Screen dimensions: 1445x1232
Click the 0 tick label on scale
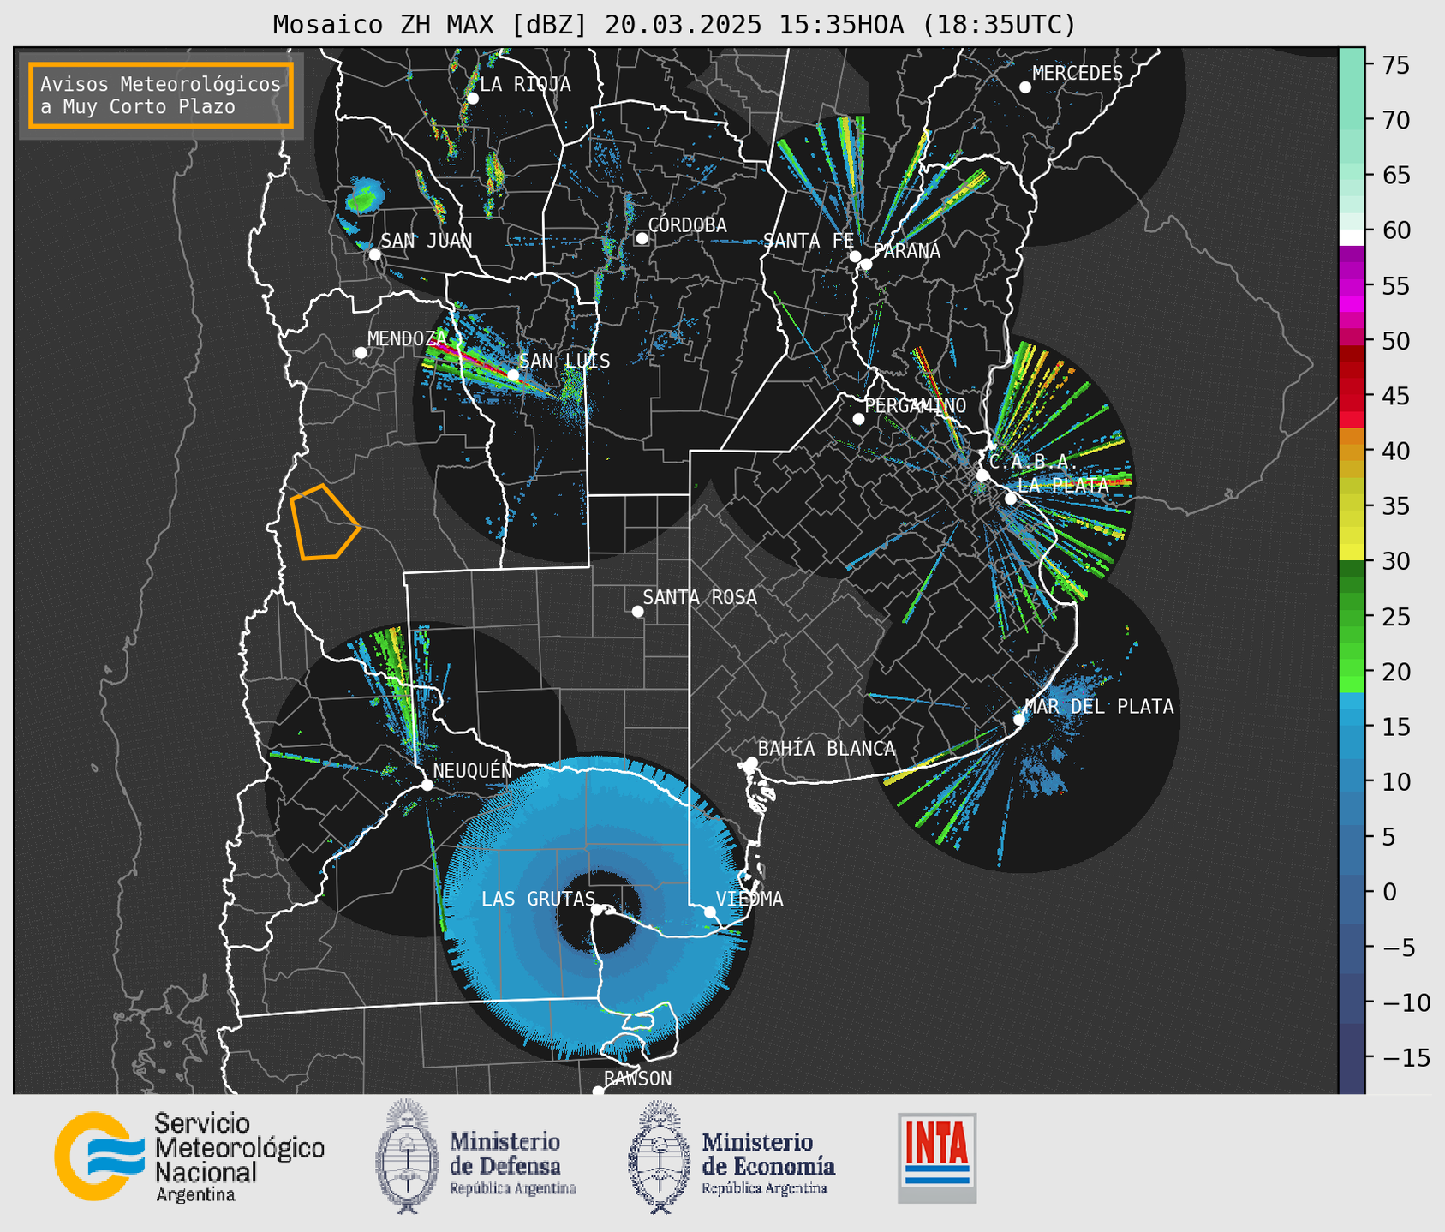pos(1388,892)
